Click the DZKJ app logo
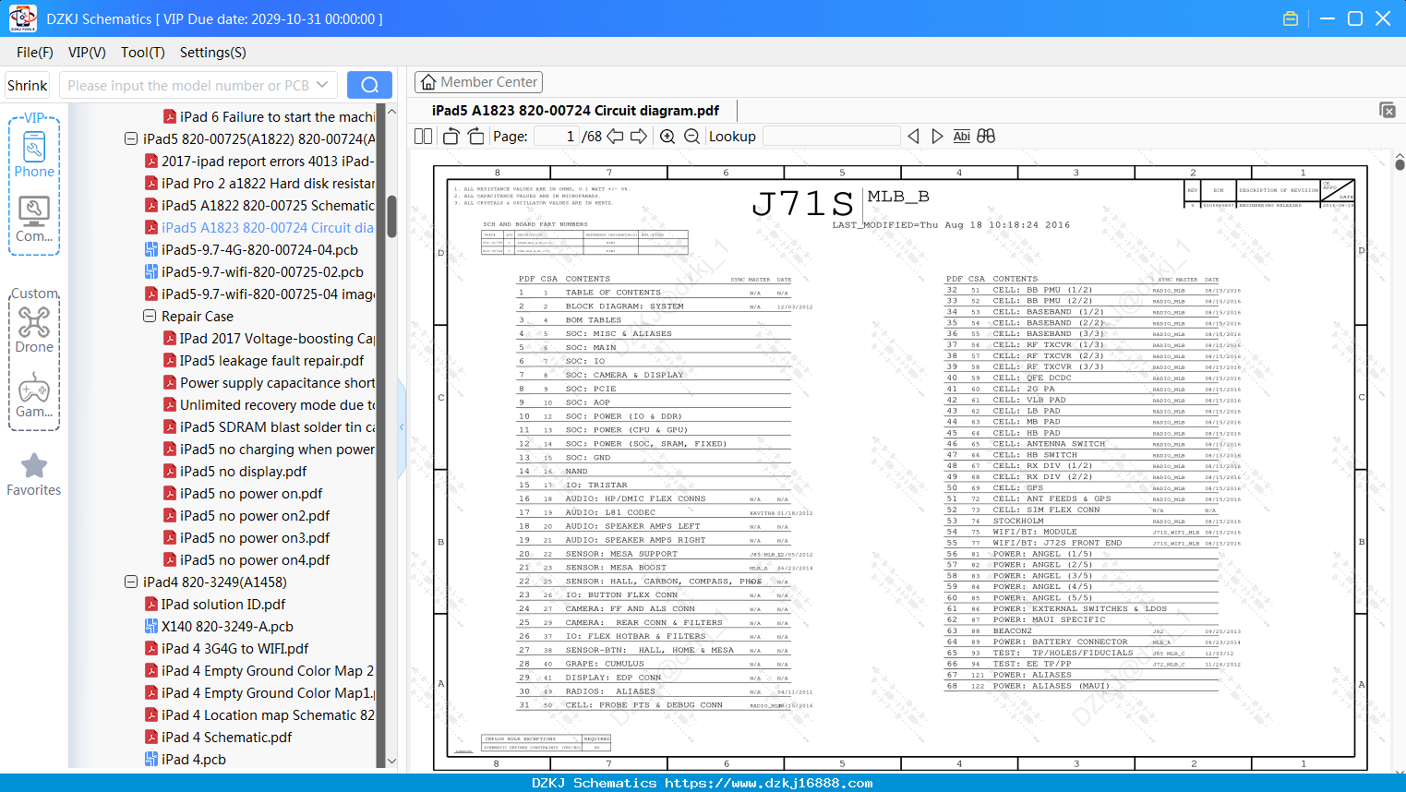 [x=22, y=18]
